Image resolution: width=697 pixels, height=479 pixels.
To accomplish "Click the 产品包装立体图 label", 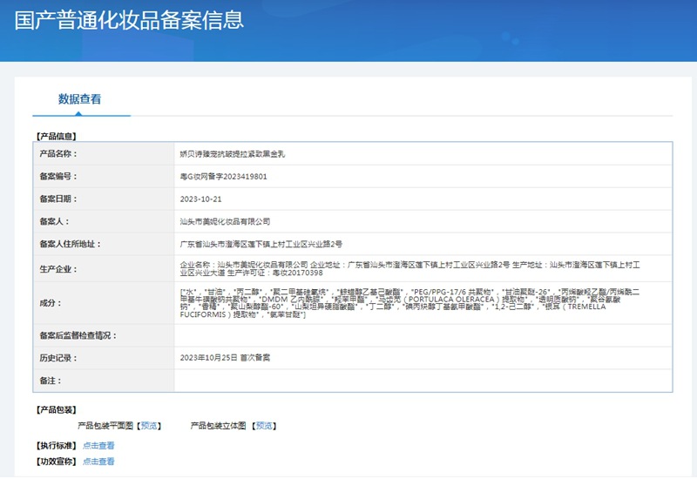I will (219, 426).
